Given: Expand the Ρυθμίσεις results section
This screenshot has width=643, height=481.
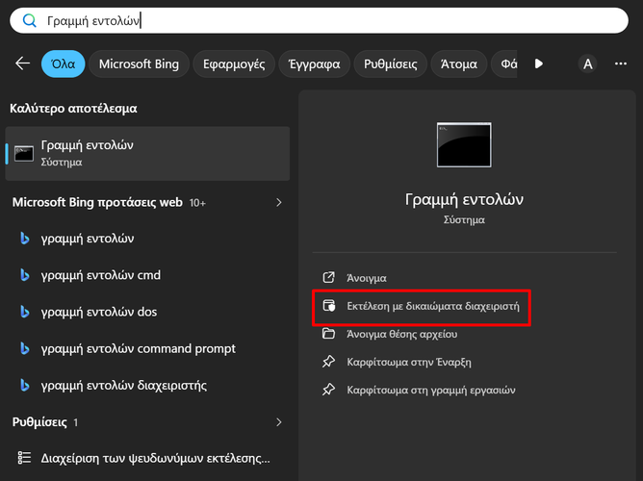Looking at the screenshot, I should [279, 422].
